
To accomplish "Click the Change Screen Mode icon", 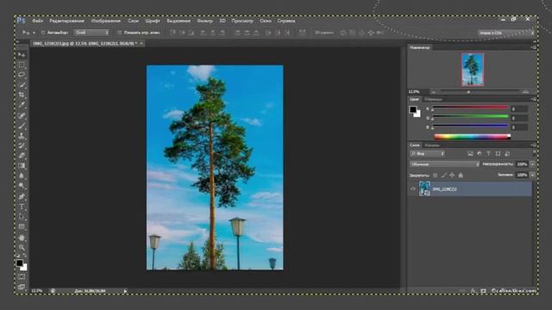I will pos(22,287).
